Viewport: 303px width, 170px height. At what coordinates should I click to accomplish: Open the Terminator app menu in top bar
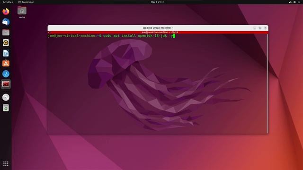point(26,2)
